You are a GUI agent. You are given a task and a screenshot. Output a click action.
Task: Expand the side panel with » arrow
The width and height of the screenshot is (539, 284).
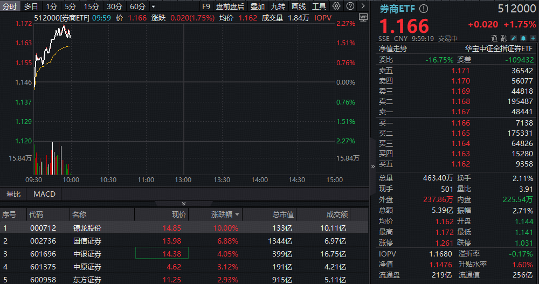(x=373, y=167)
